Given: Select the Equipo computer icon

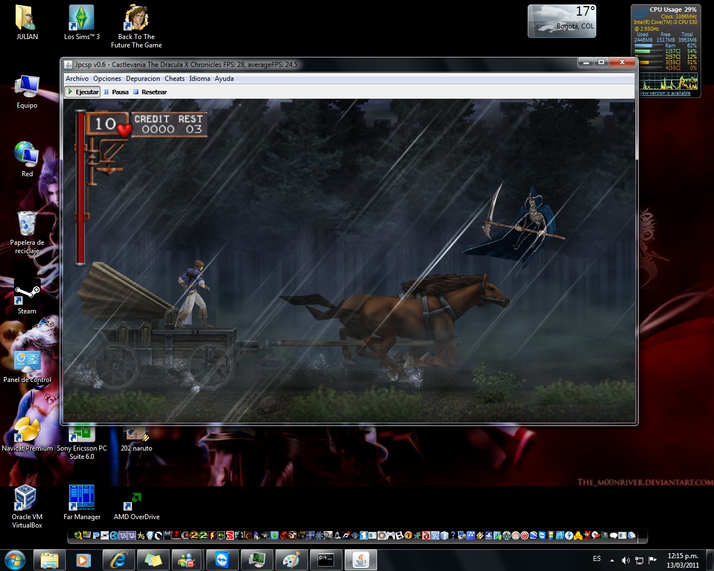Looking at the screenshot, I should [27, 91].
